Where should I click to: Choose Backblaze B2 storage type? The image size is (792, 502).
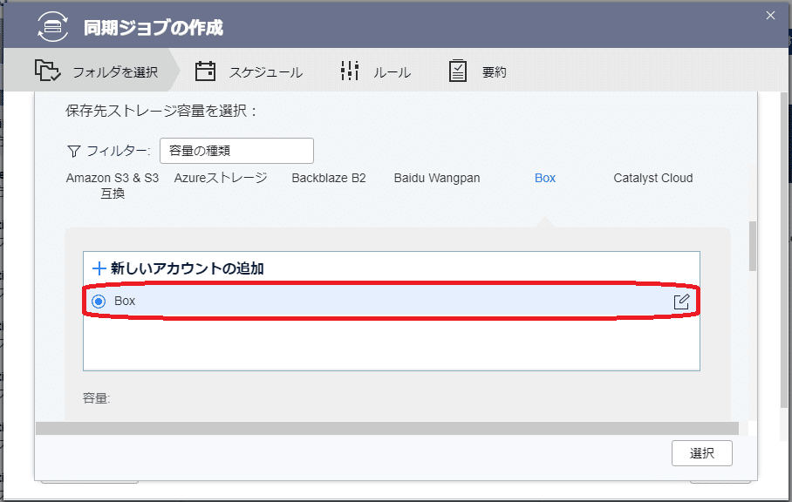point(329,178)
